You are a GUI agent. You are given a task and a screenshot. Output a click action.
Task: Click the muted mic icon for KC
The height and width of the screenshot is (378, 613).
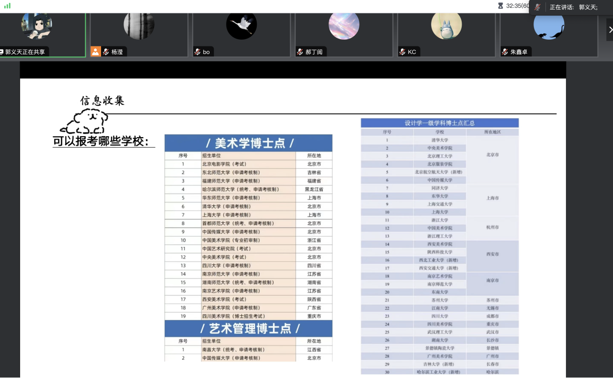402,52
